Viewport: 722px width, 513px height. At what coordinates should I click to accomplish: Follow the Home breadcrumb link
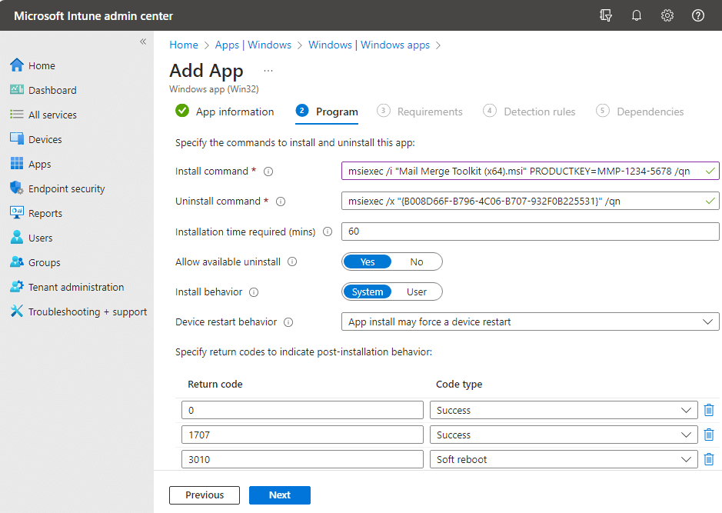184,45
